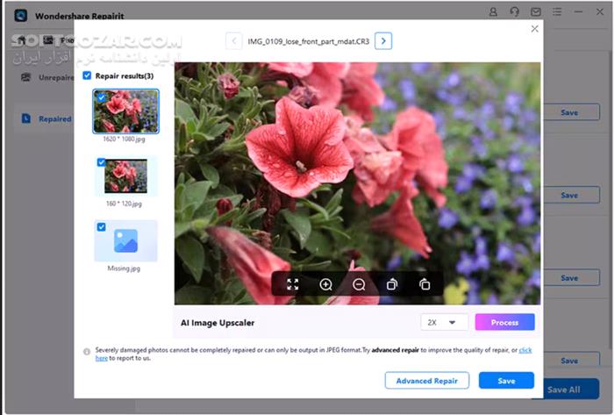614x415 pixels.
Task: Open the support headset icon
Action: tap(515, 12)
